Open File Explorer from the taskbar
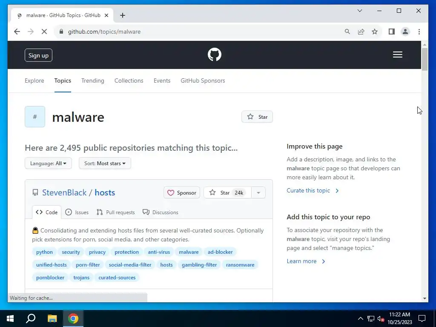 point(52,318)
